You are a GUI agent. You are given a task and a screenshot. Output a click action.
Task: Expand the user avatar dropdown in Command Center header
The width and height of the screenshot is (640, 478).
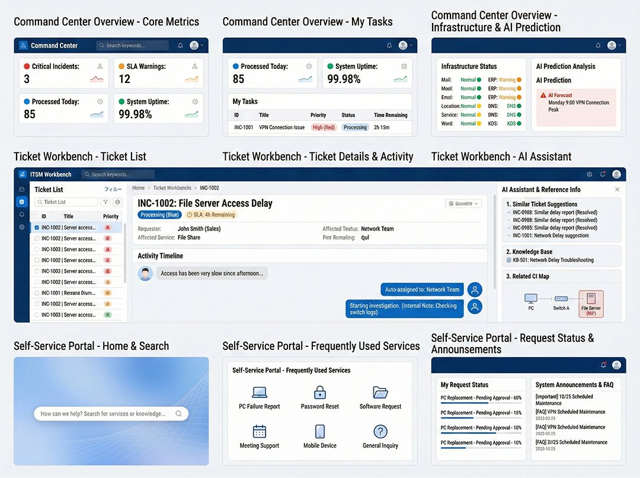point(196,45)
